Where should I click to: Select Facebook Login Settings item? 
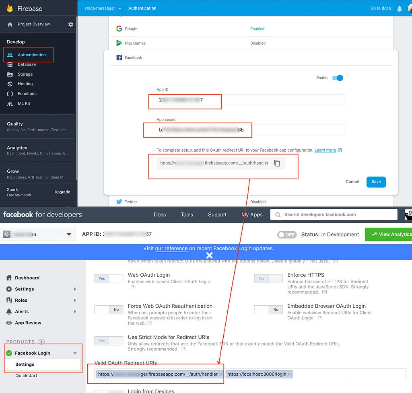tap(43, 364)
